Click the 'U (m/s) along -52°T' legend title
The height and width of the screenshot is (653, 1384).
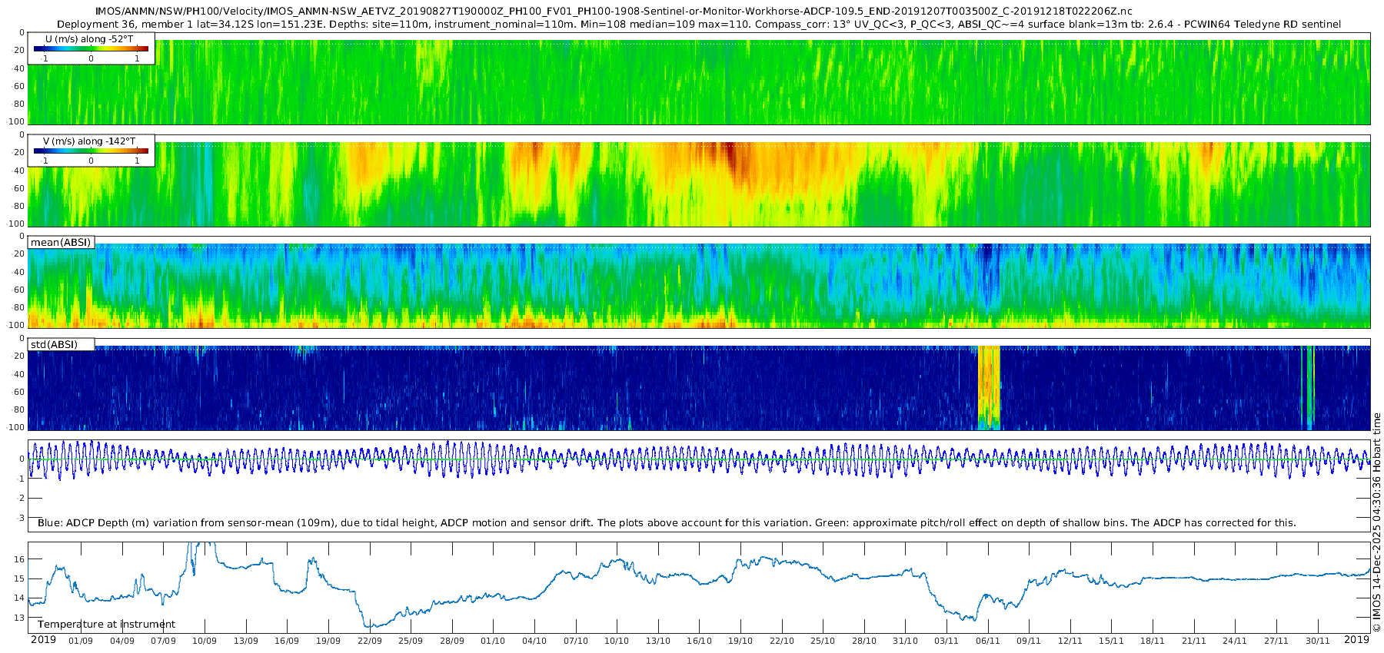click(x=89, y=39)
